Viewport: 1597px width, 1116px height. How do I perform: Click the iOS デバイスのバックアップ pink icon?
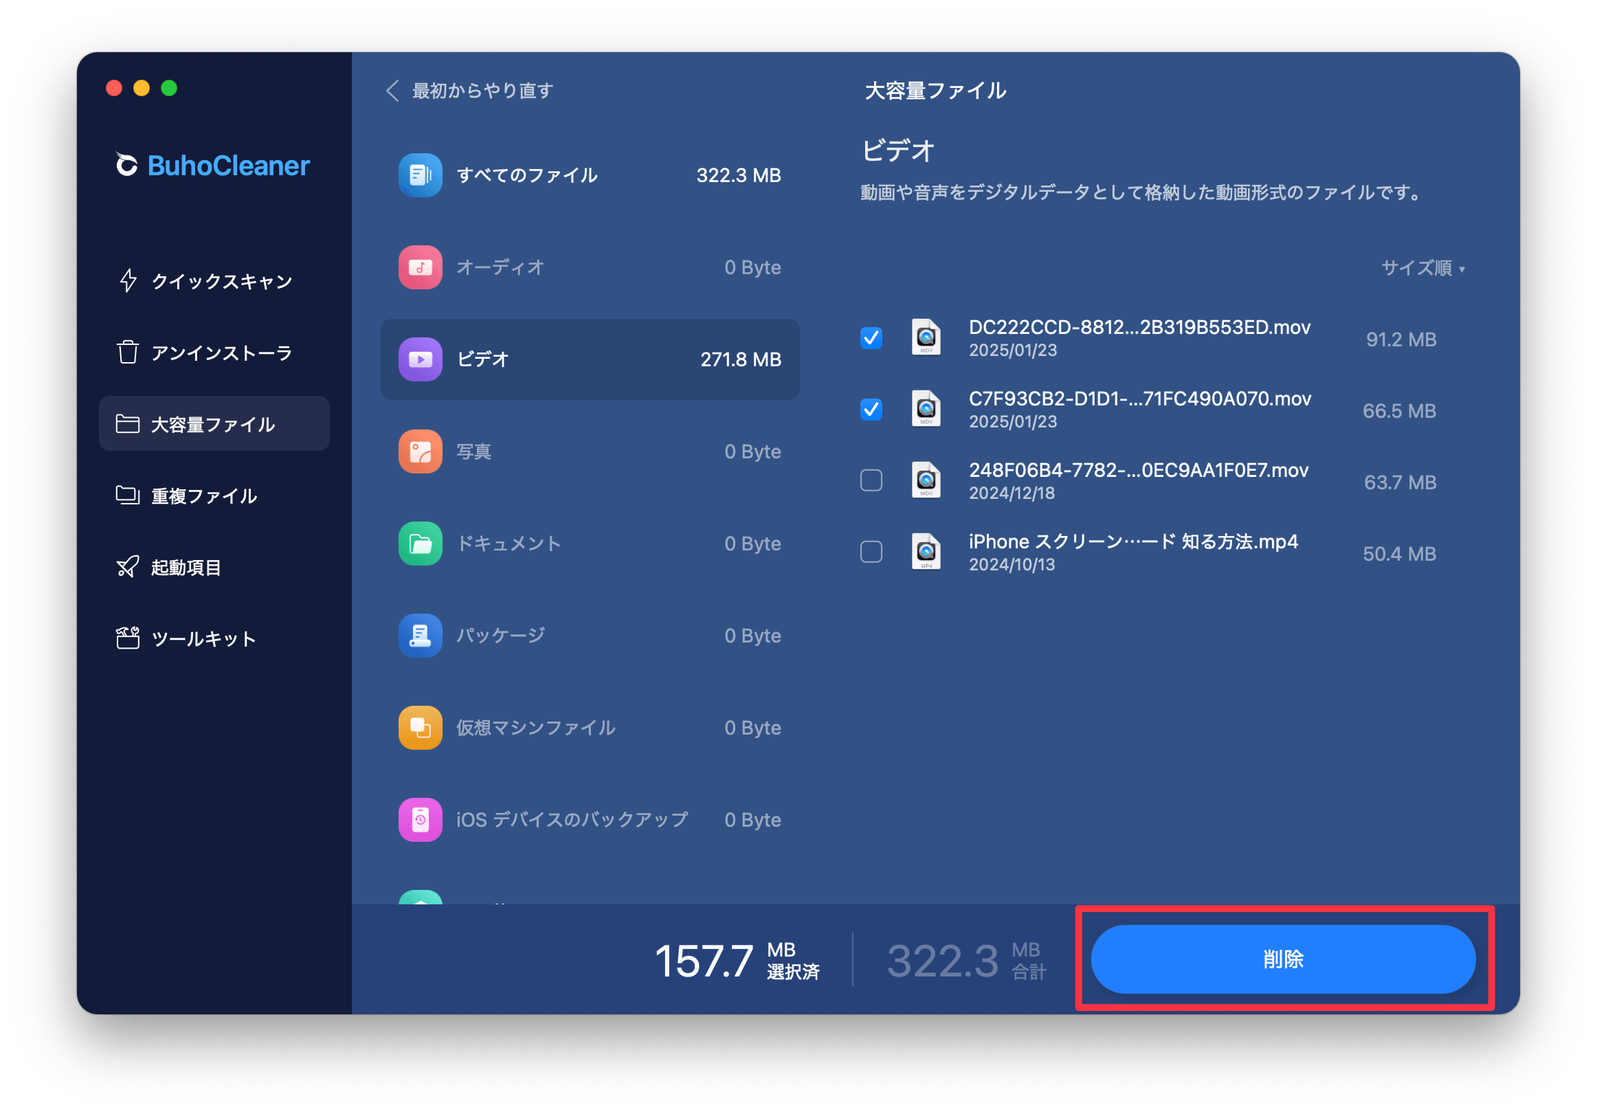point(420,820)
